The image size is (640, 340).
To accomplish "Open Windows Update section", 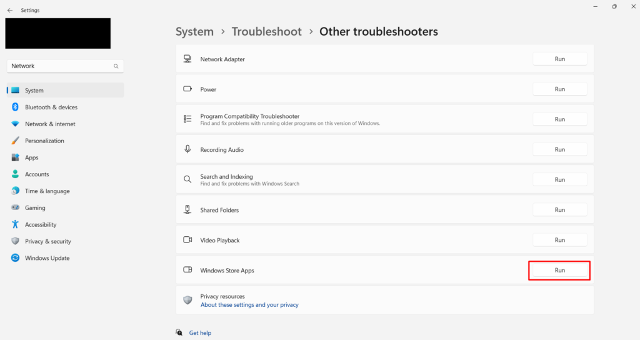I will point(47,258).
